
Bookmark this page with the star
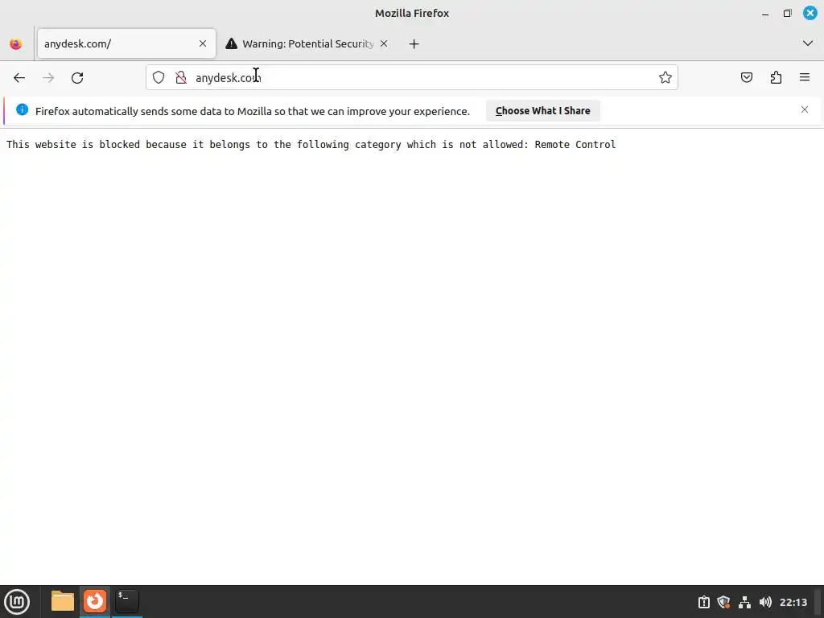pos(665,78)
